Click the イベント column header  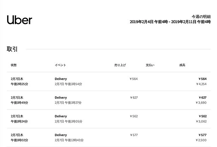[x=60, y=65]
